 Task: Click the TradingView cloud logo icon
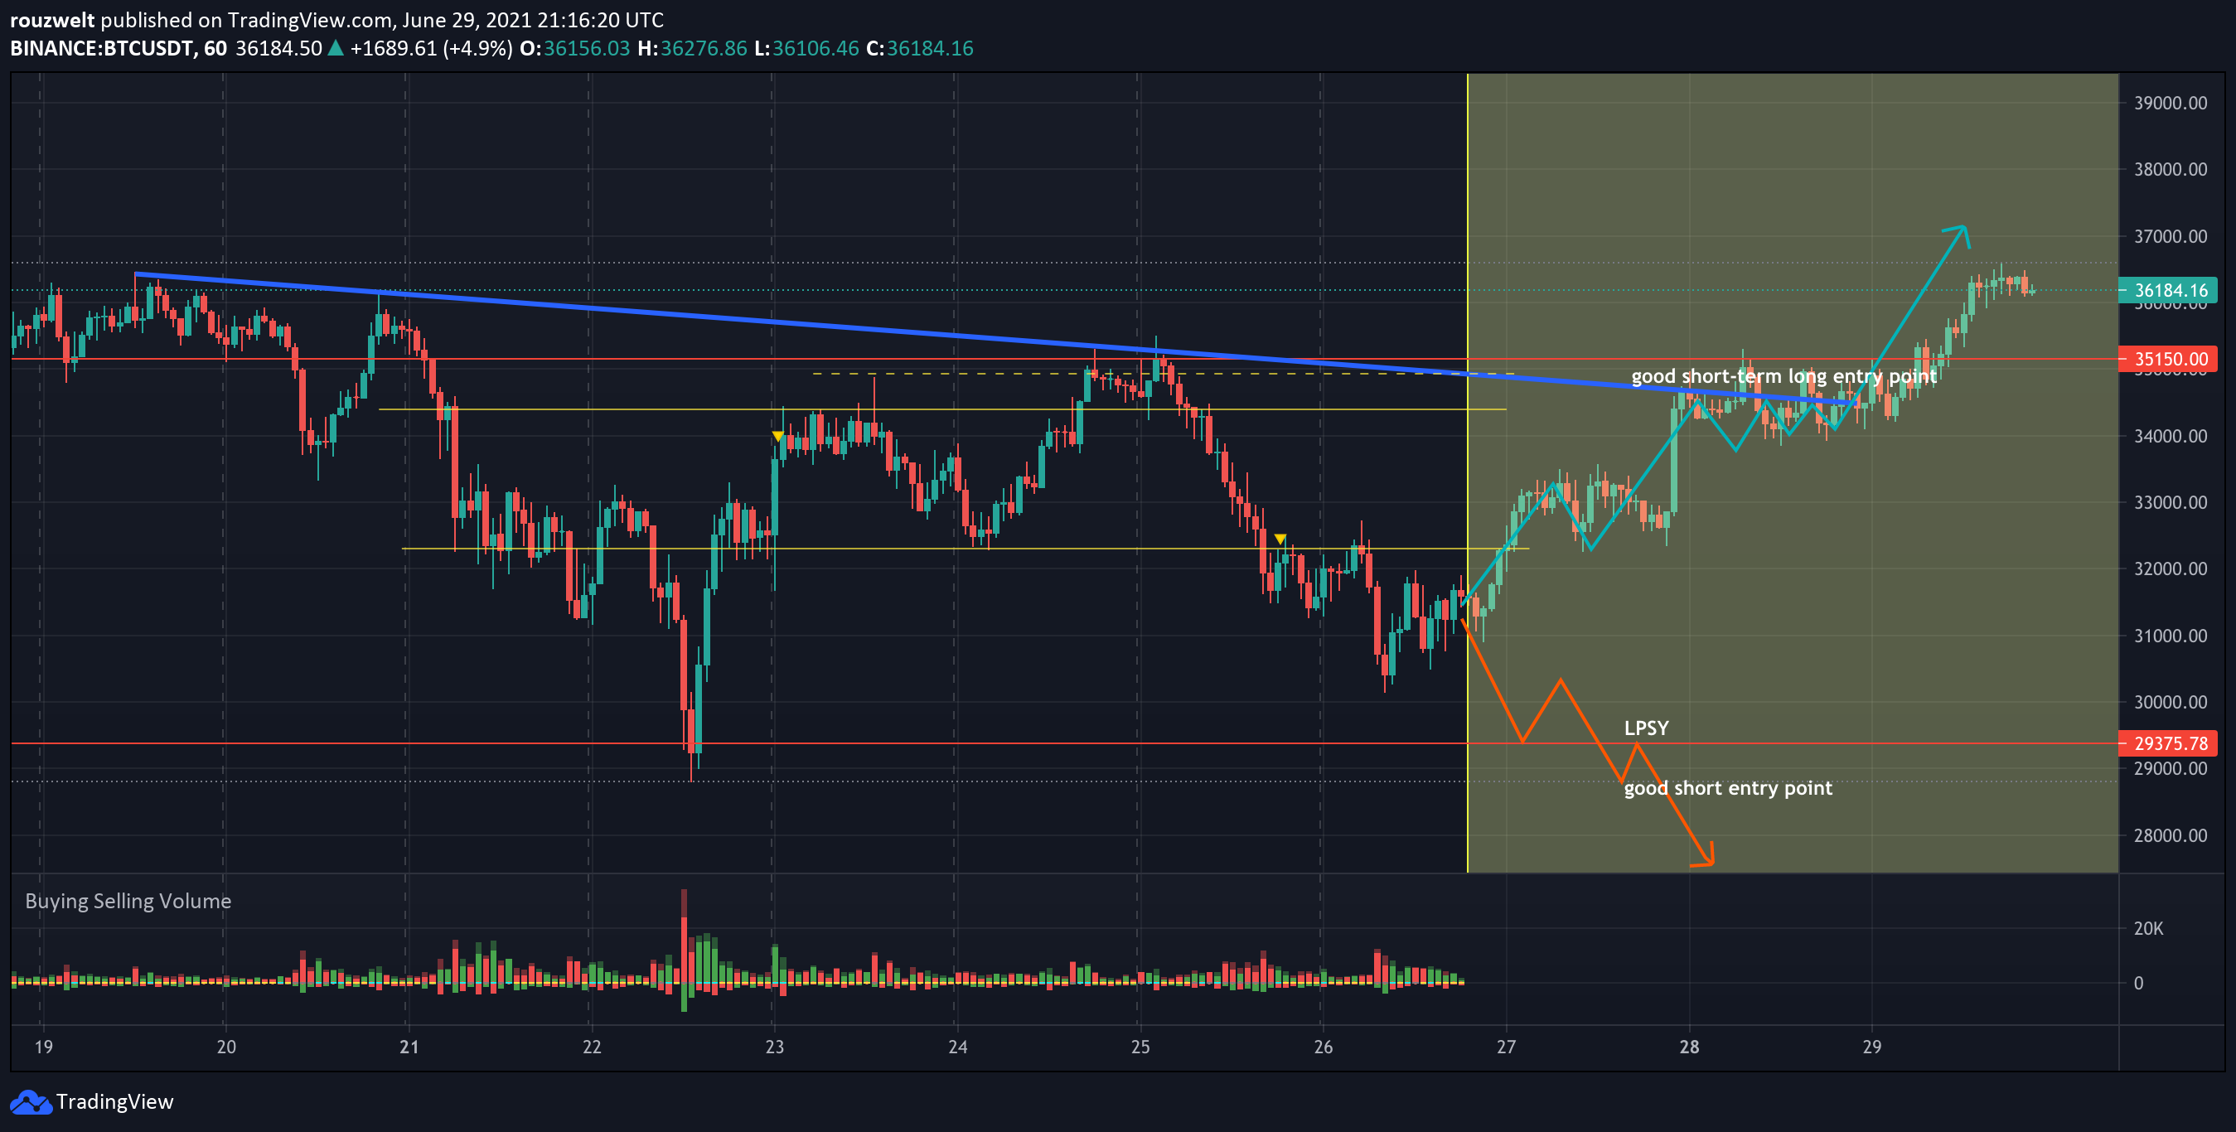[x=31, y=1101]
